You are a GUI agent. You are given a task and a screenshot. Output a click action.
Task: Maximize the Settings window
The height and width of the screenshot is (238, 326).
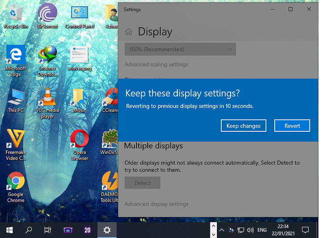[x=290, y=10]
